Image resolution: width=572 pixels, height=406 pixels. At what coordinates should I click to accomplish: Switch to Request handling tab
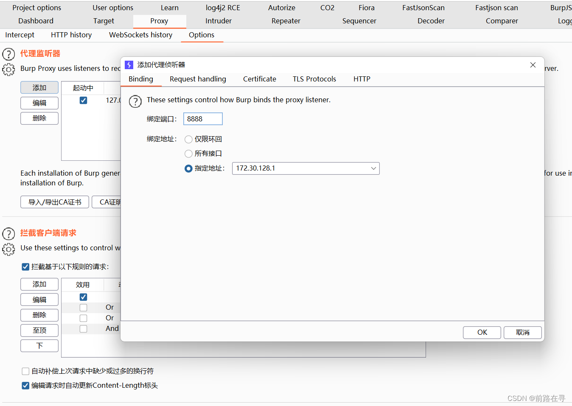click(x=198, y=79)
